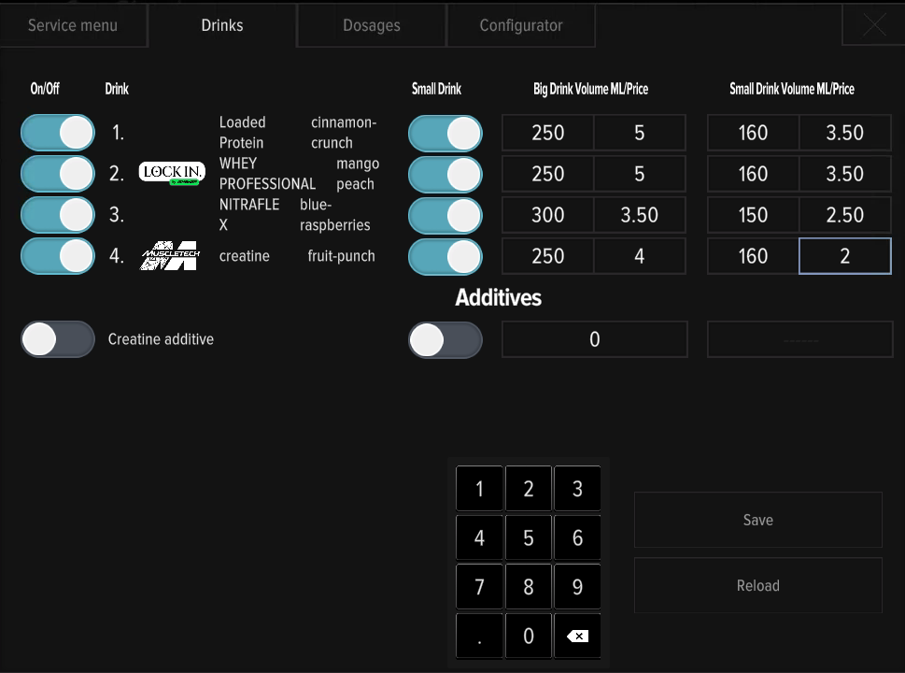Click the LOCK IN brand logo
This screenshot has height=673, width=905.
tap(172, 173)
